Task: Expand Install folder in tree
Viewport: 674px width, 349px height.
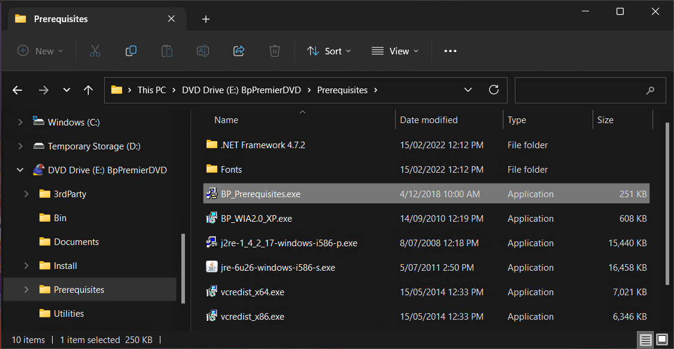Action: [x=26, y=266]
